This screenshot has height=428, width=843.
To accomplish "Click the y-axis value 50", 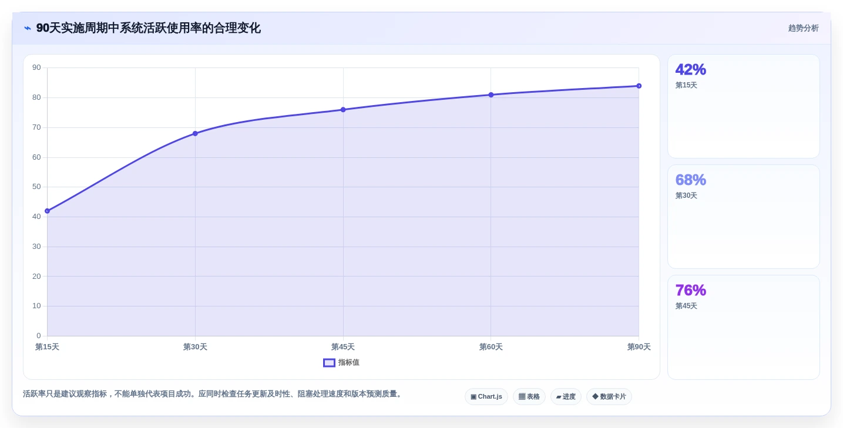I will 36,187.
